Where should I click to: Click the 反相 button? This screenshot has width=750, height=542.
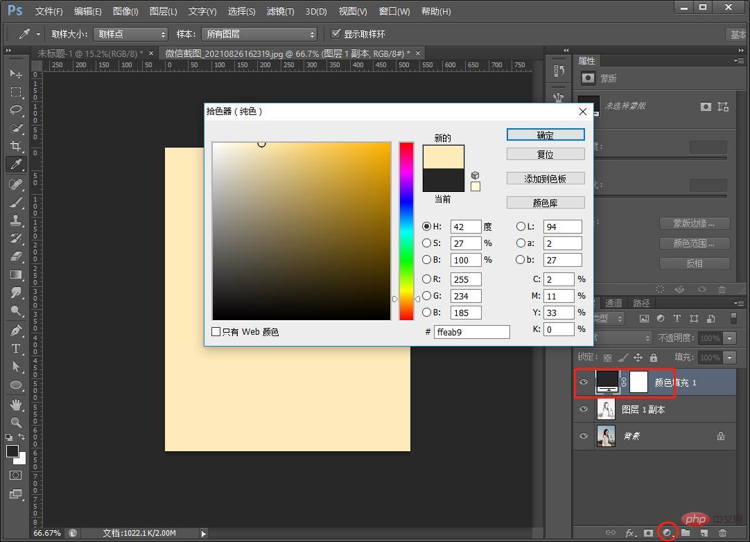click(694, 263)
